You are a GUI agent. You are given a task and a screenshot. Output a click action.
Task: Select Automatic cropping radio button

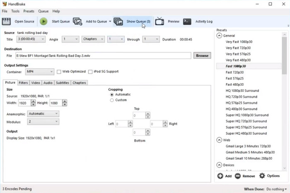[x=112, y=95]
